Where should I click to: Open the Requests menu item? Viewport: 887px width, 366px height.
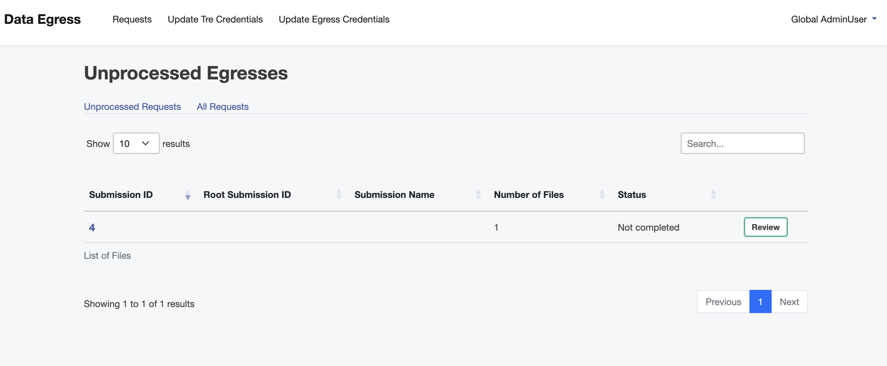point(132,19)
